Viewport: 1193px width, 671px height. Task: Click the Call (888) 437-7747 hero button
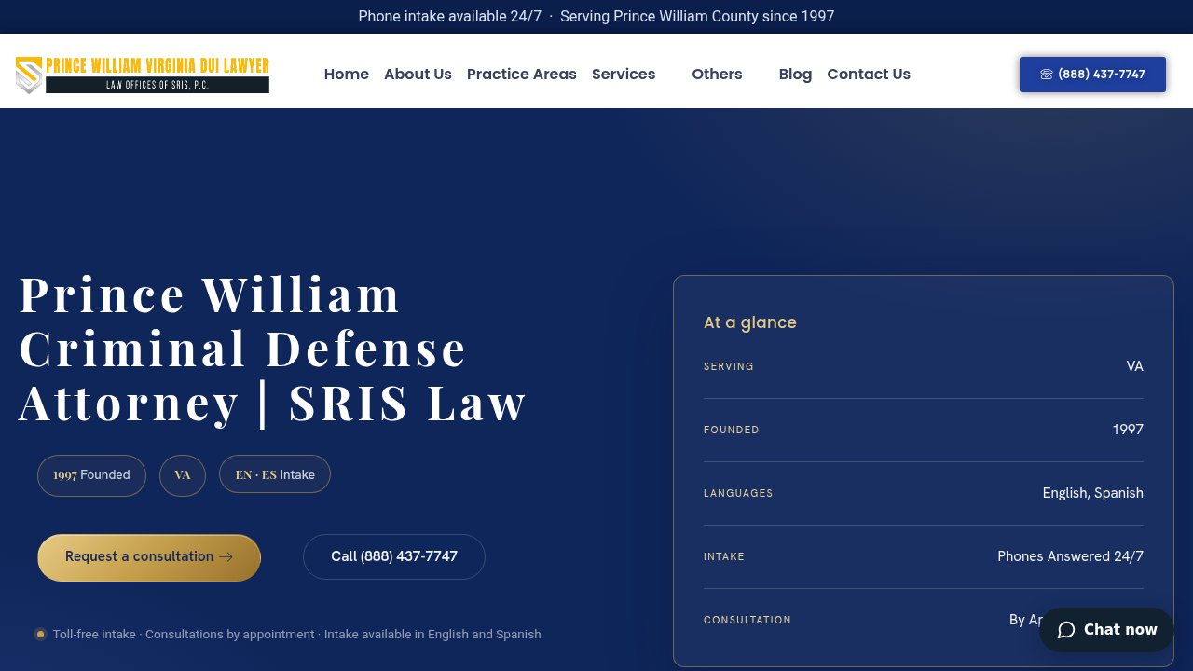394,556
